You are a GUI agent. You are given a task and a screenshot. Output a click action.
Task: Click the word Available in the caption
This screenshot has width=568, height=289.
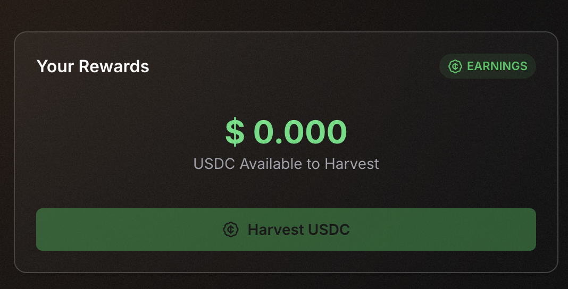click(x=271, y=164)
